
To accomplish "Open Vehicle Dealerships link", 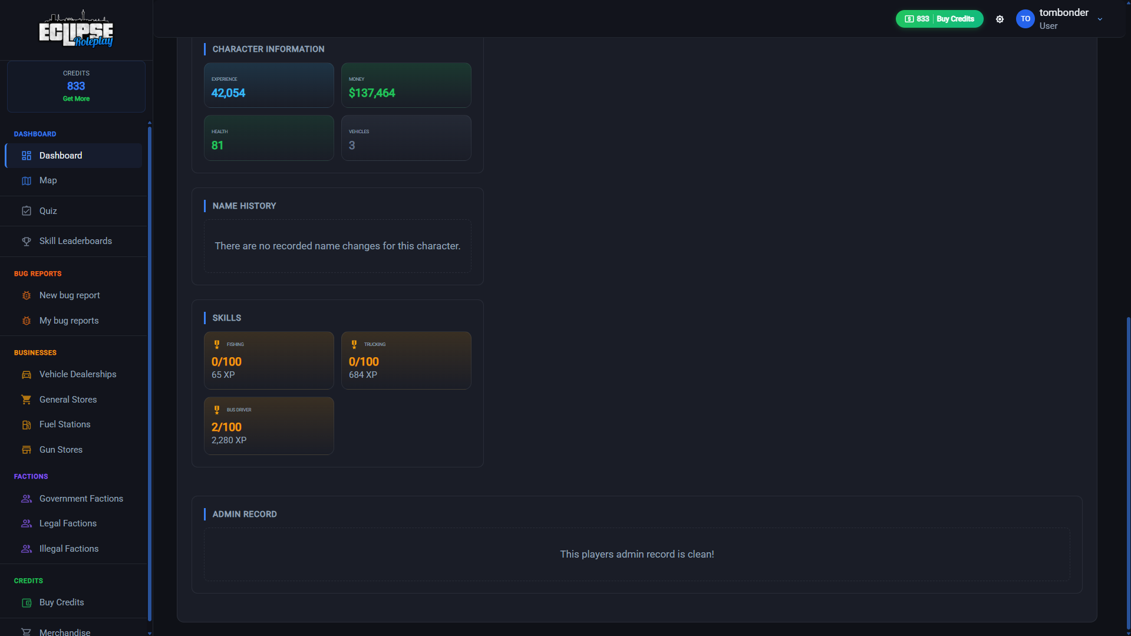I will click(74, 374).
